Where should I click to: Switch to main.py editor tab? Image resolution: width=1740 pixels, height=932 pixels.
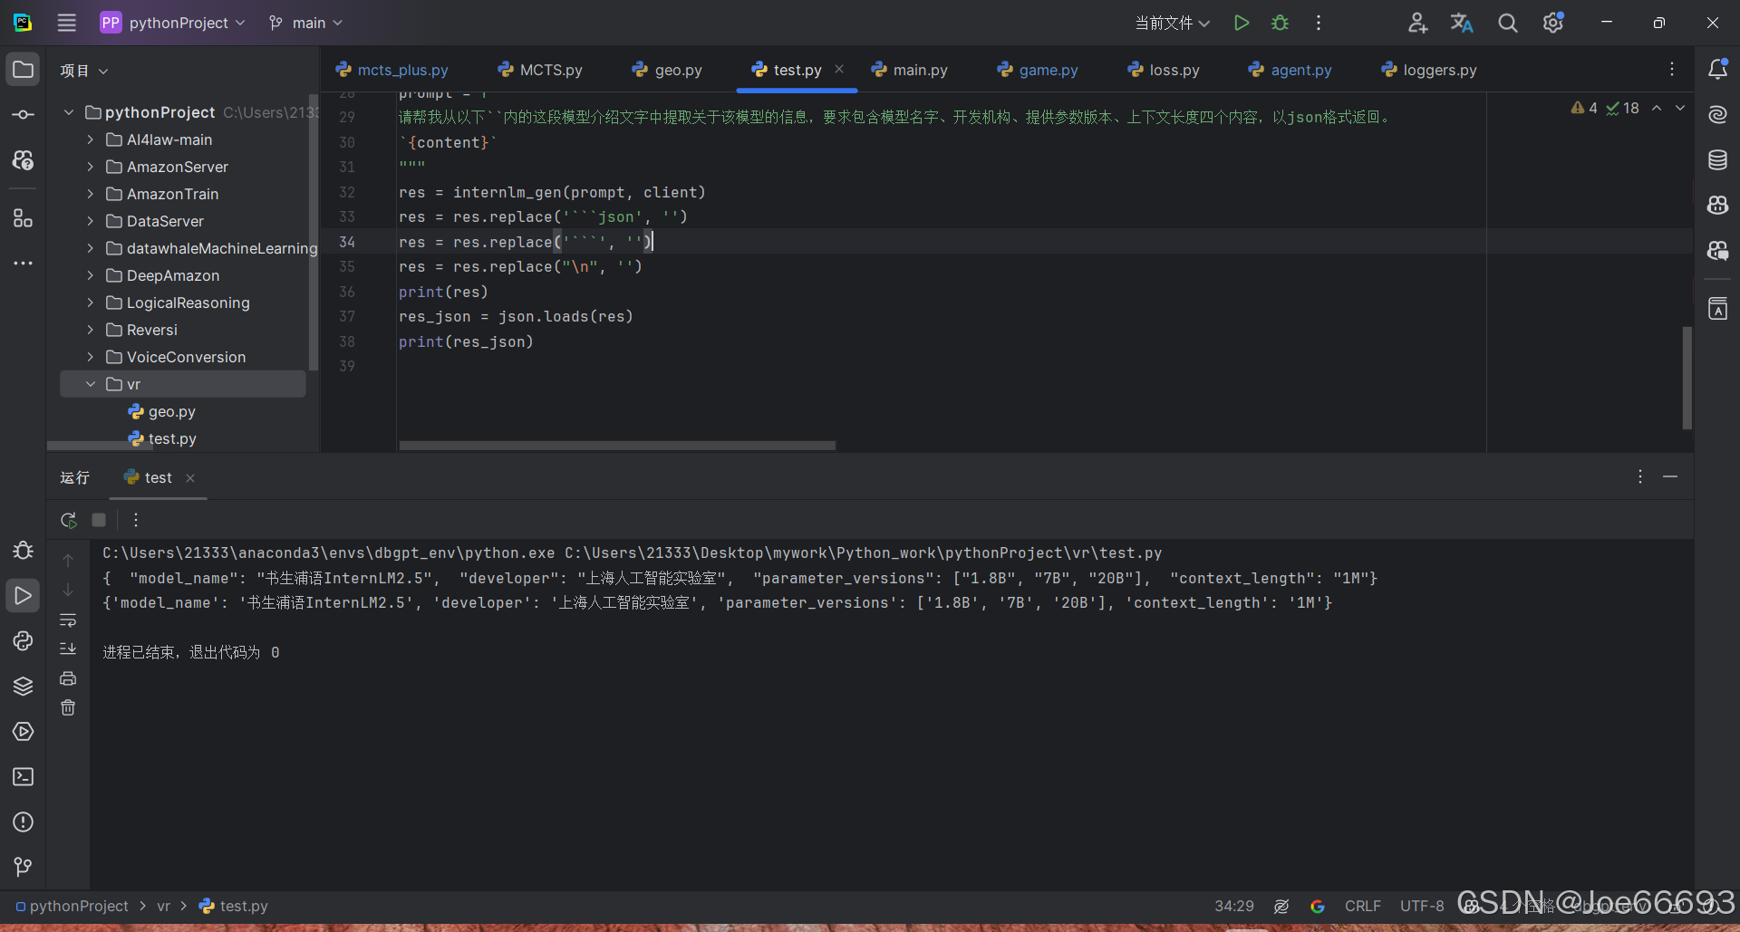909,70
